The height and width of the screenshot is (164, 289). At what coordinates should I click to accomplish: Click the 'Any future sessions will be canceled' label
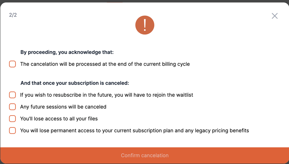63,107
